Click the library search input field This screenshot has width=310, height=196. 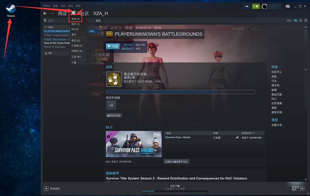pos(57,21)
